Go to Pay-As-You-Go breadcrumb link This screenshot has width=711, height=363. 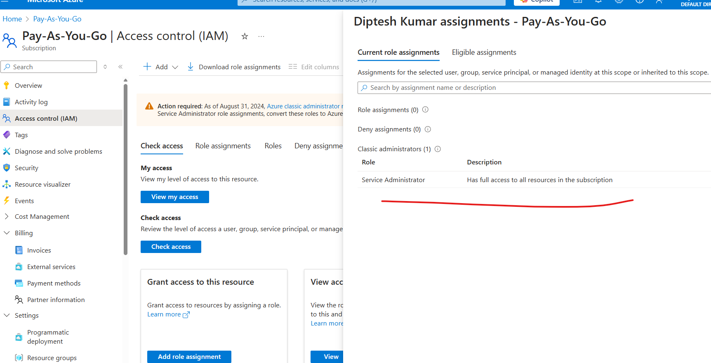pos(57,19)
